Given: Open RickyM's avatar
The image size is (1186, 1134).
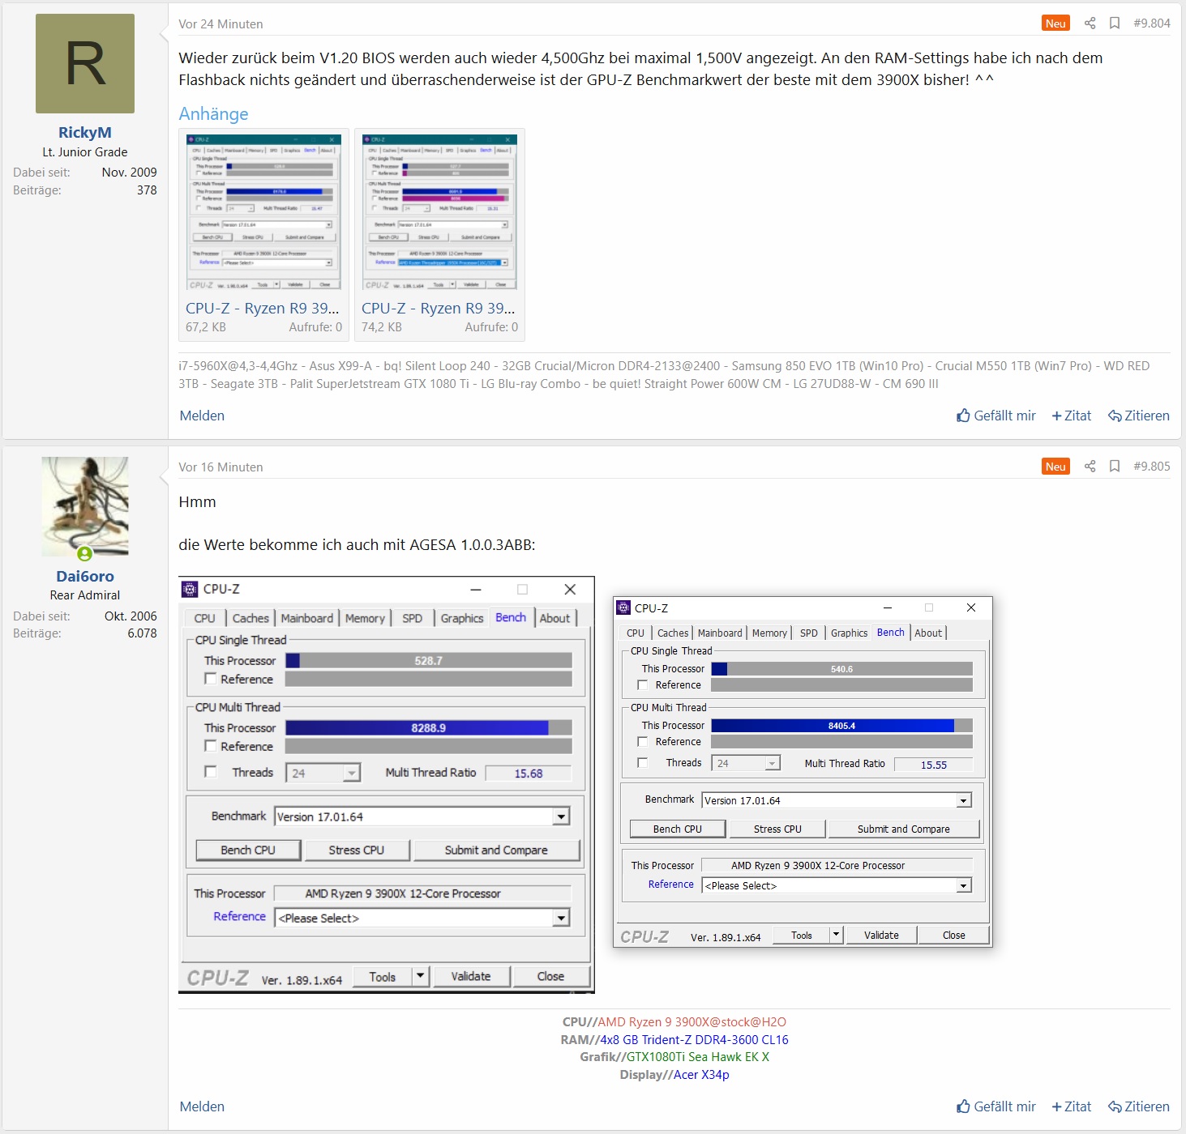Looking at the screenshot, I should click(85, 63).
